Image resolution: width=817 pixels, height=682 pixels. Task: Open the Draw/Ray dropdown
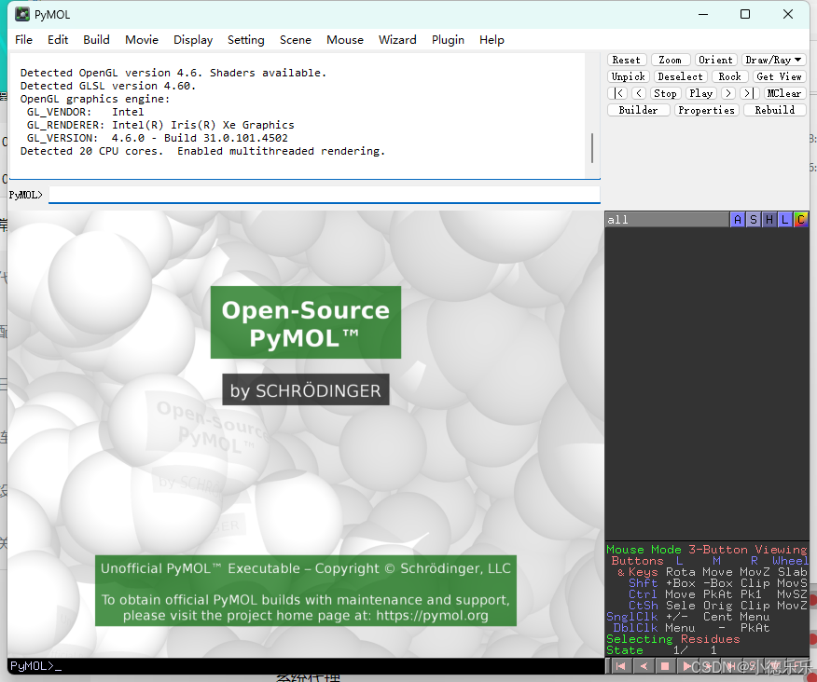pyautogui.click(x=774, y=60)
